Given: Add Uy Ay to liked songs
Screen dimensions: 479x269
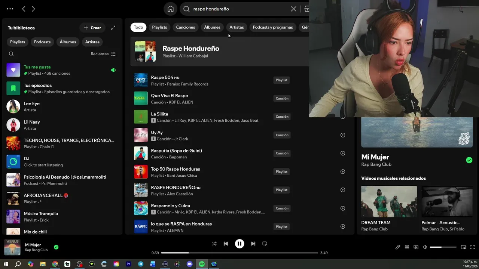Looking at the screenshot, I should (342, 135).
